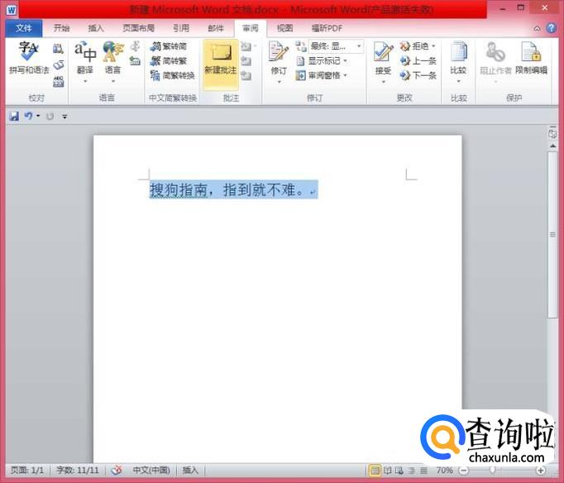
Task: Click the 限制编辑 restrict editing icon
Action: (x=531, y=58)
